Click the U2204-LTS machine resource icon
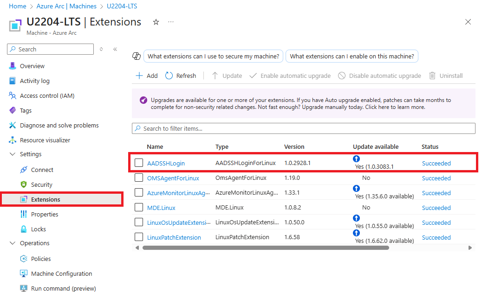 (x=15, y=25)
